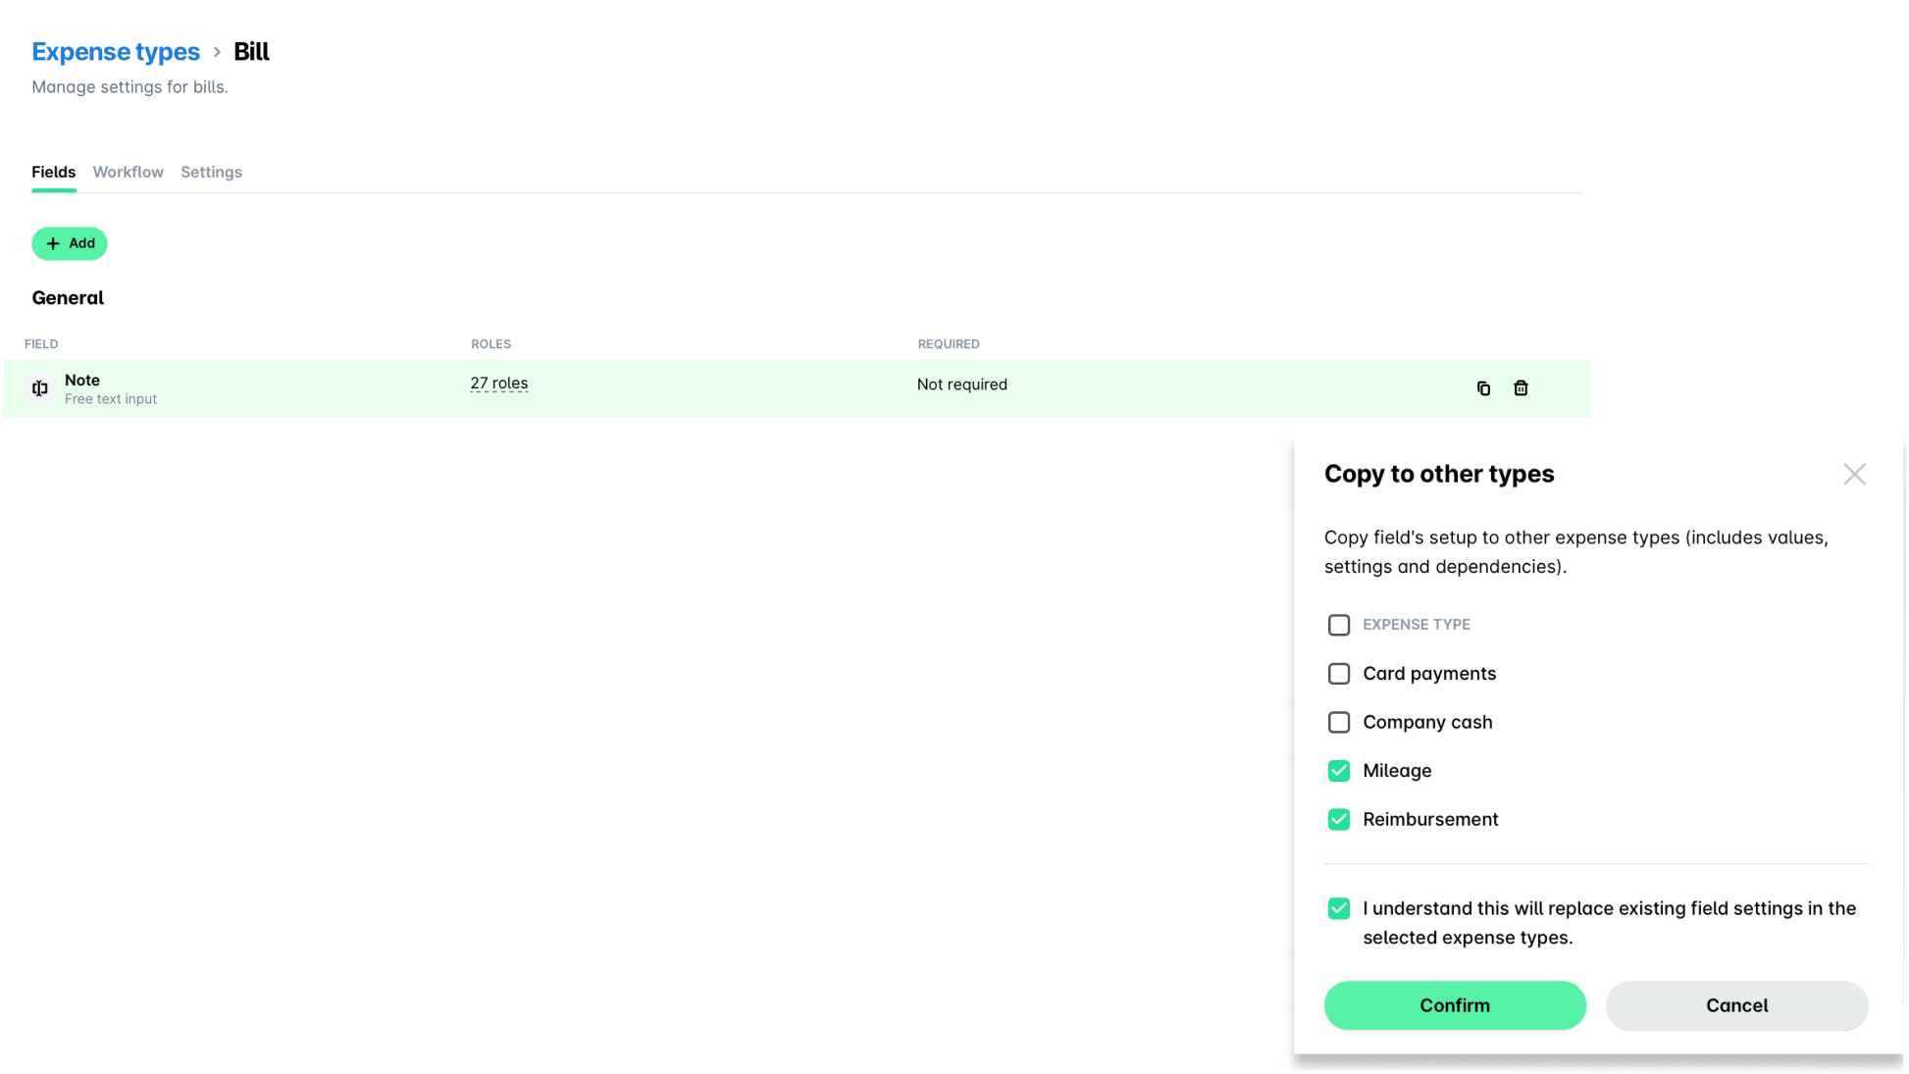Check the Card payments checkbox

pos(1338,674)
